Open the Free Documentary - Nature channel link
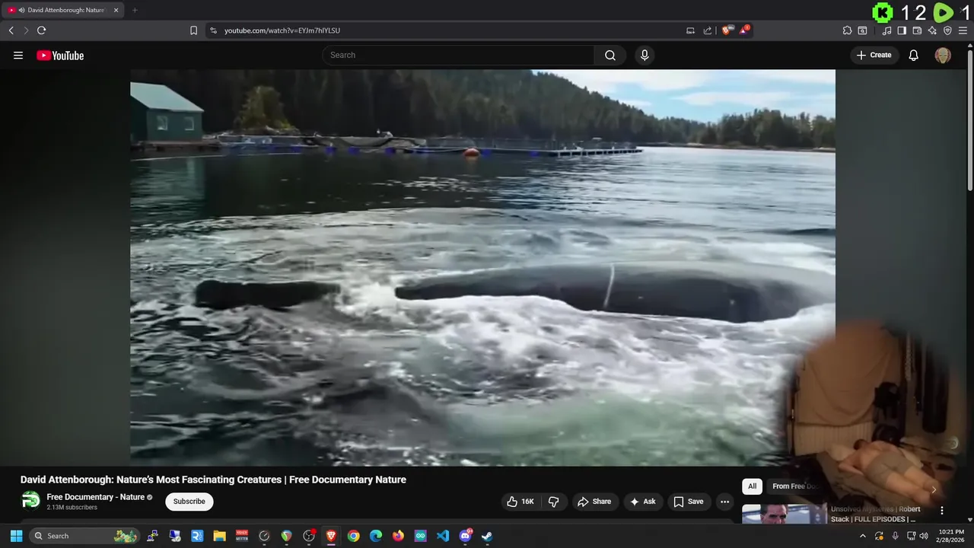974x548 pixels. click(x=96, y=497)
